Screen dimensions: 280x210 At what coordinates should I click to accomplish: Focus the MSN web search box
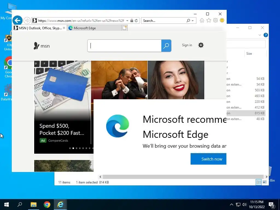tap(124, 46)
